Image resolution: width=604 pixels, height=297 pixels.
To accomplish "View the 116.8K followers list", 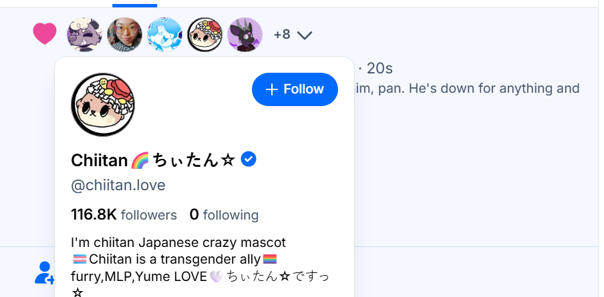I will [x=124, y=215].
